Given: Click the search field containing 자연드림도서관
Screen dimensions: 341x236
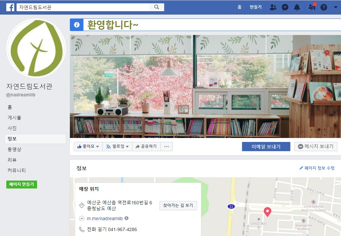Looking at the screenshot, I should pos(84,7).
